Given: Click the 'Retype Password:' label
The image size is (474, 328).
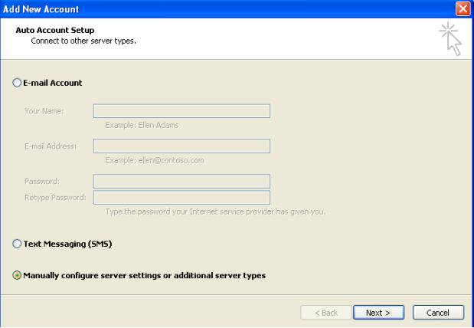Looking at the screenshot, I should coord(55,197).
